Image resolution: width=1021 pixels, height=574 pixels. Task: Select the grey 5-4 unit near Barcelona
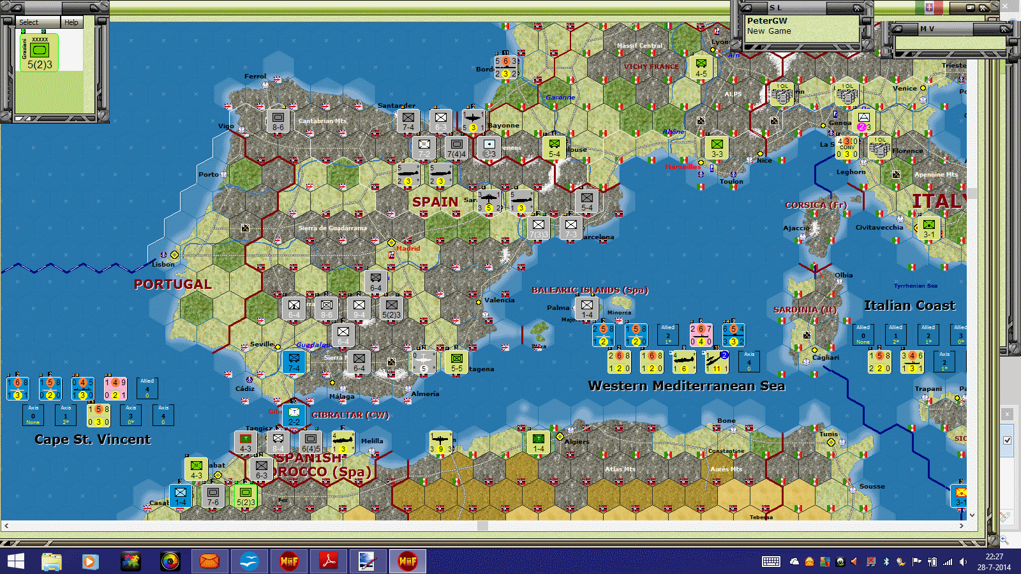(x=587, y=201)
